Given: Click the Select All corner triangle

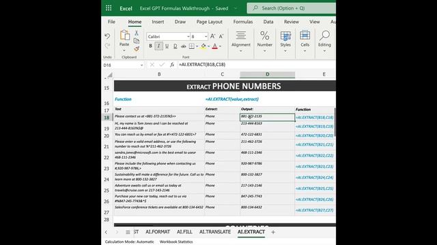Looking at the screenshot, I should tap(110, 75).
